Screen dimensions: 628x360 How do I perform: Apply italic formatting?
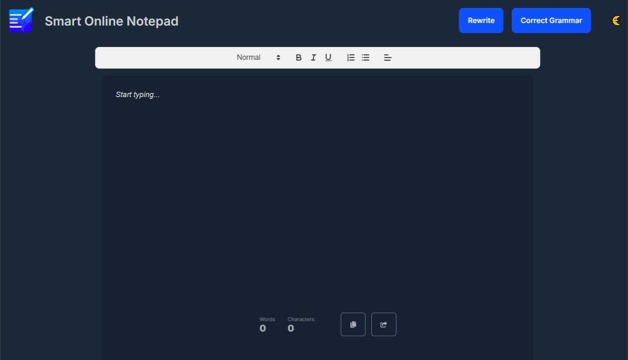coord(313,57)
